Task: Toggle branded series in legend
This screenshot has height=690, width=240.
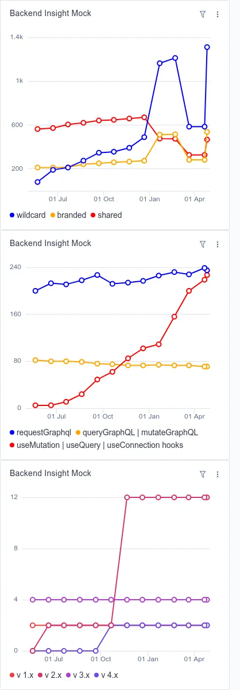Action: 68,215
